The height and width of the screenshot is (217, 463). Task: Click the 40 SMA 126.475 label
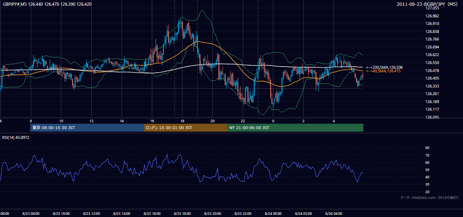pyautogui.click(x=383, y=71)
